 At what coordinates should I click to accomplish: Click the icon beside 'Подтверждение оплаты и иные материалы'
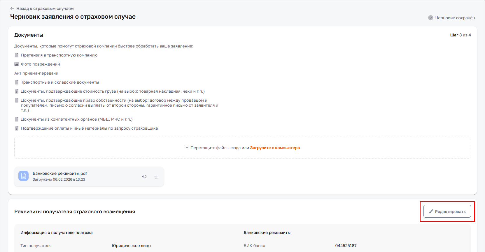17,128
